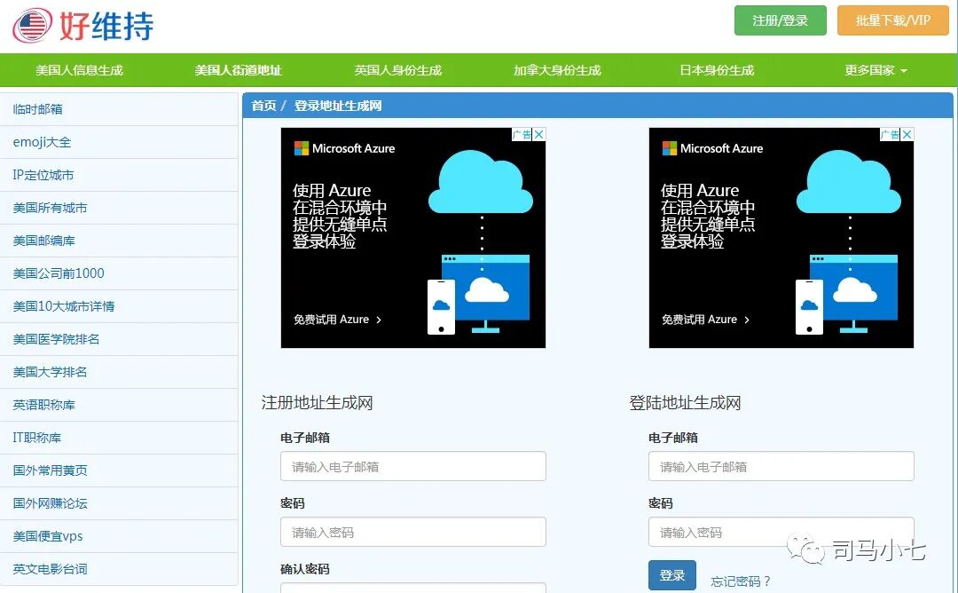This screenshot has width=958, height=593.
Task: Open 美国人信息生成 in the navigation bar
Action: click(x=80, y=70)
